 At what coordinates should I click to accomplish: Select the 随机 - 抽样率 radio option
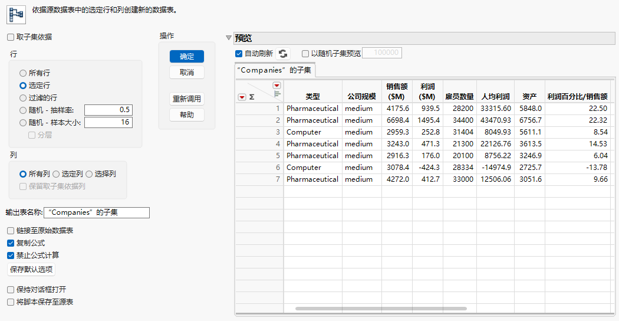tap(23, 110)
